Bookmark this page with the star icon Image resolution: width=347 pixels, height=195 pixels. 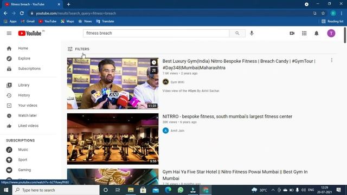pyautogui.click(x=323, y=13)
